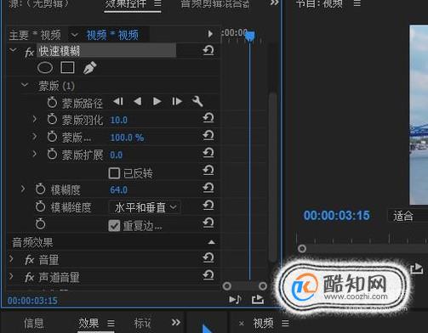Toggle animation stopwatch for 模糊维度
This screenshot has height=333, width=428.
point(40,206)
